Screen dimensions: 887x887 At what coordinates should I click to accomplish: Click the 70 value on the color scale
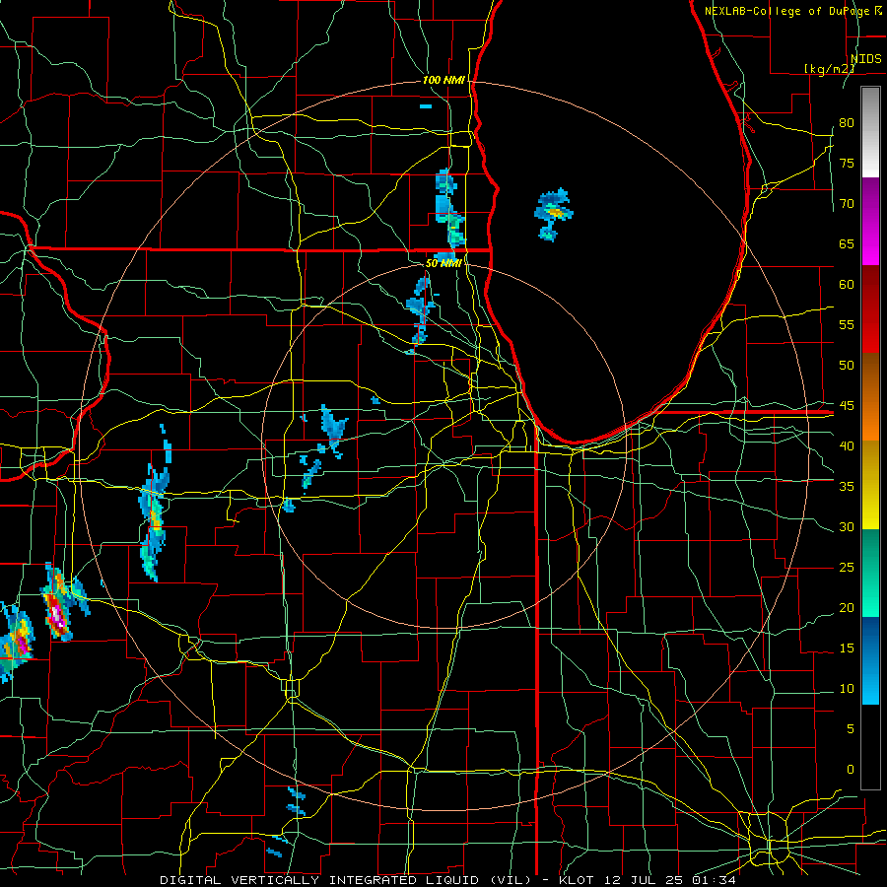pos(847,204)
